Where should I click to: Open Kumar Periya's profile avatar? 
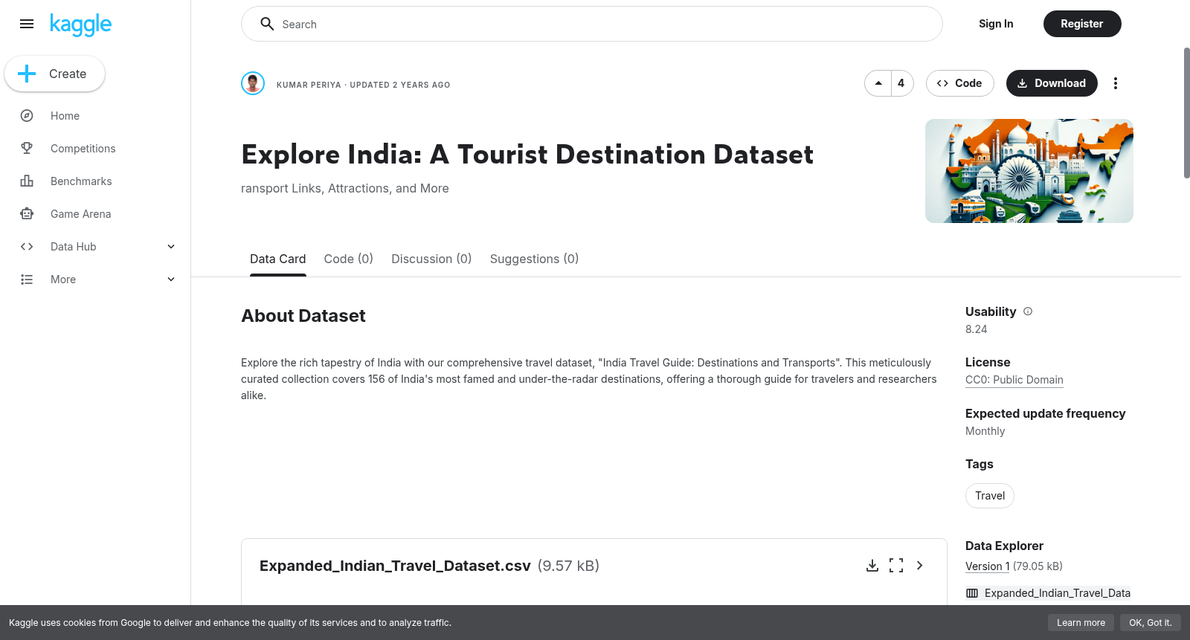click(x=253, y=83)
